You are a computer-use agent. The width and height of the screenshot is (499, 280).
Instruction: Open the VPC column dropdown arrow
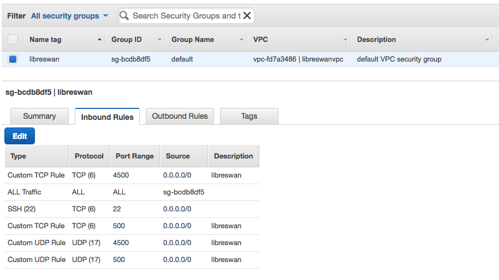pyautogui.click(x=345, y=40)
